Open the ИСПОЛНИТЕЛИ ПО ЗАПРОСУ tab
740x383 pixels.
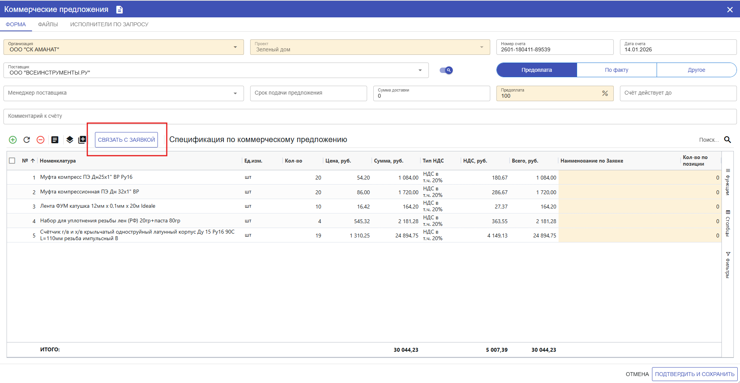point(109,24)
